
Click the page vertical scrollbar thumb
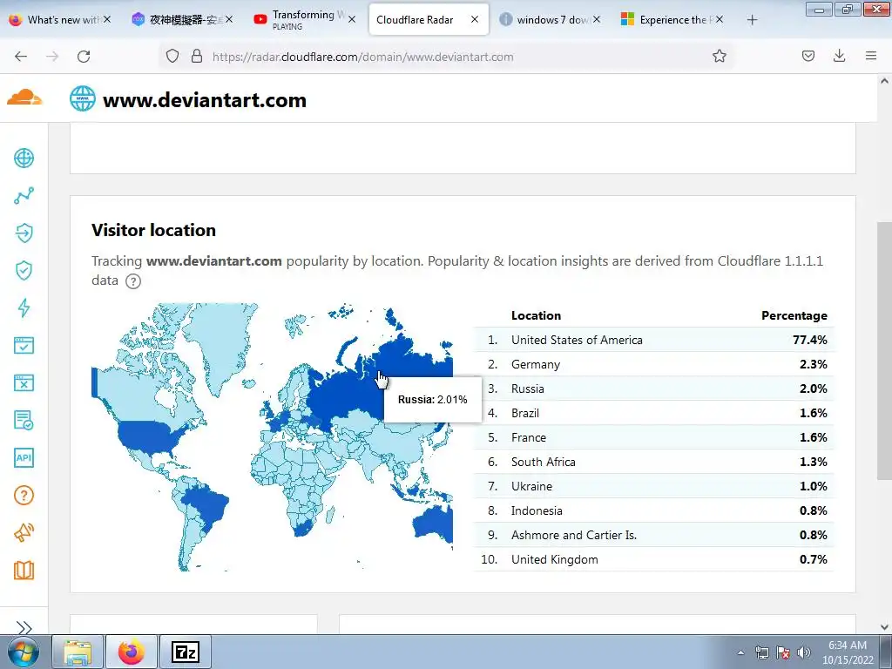[884, 350]
